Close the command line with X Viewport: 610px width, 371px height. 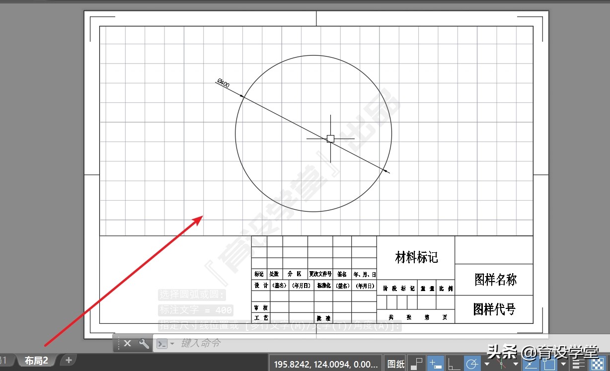128,343
